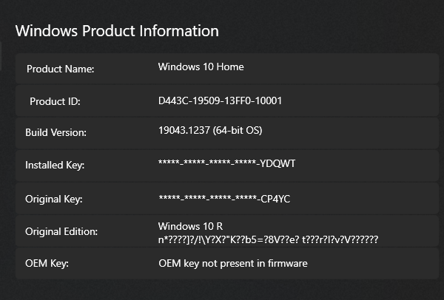
Task: Click the YDQWT key suffix
Action: pos(278,164)
